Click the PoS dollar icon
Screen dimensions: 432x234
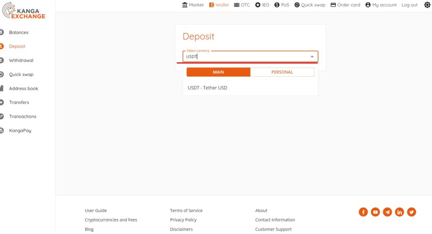pyautogui.click(x=277, y=5)
